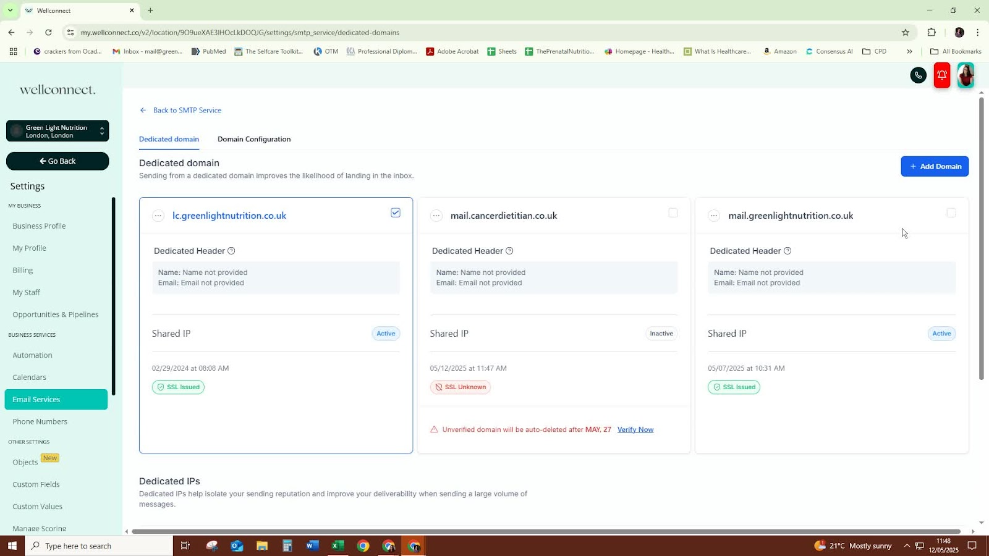This screenshot has height=556, width=989.
Task: Click the Active status badge on lc.greenlightnutrition card
Action: [x=386, y=334]
